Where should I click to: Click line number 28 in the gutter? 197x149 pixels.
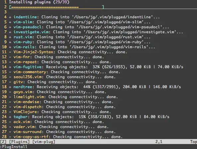click(x=4, y=137)
